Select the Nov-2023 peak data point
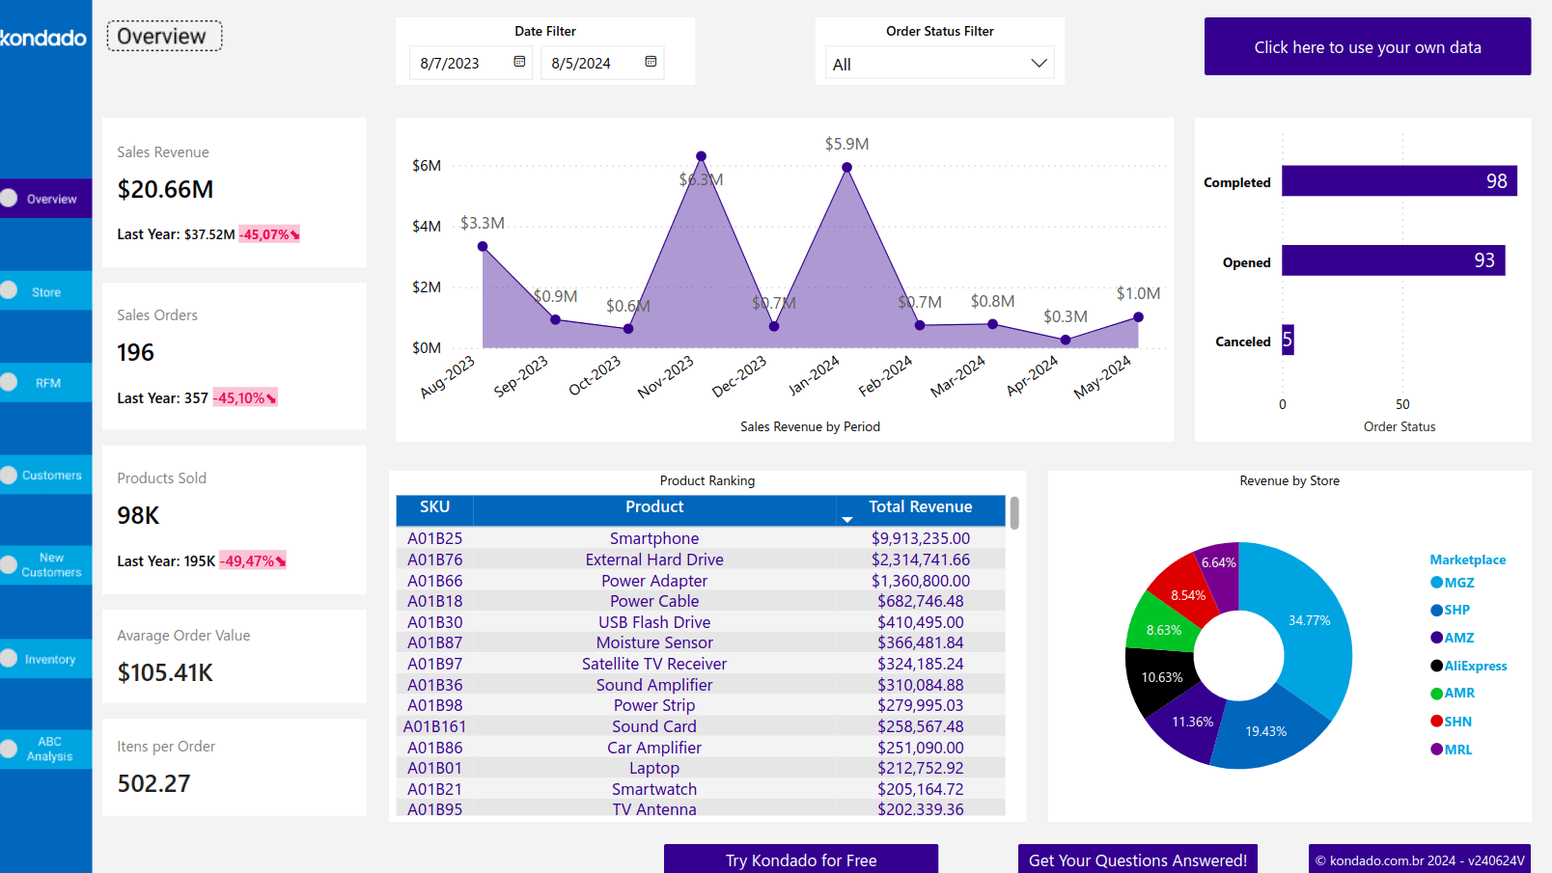The image size is (1552, 873). click(701, 156)
